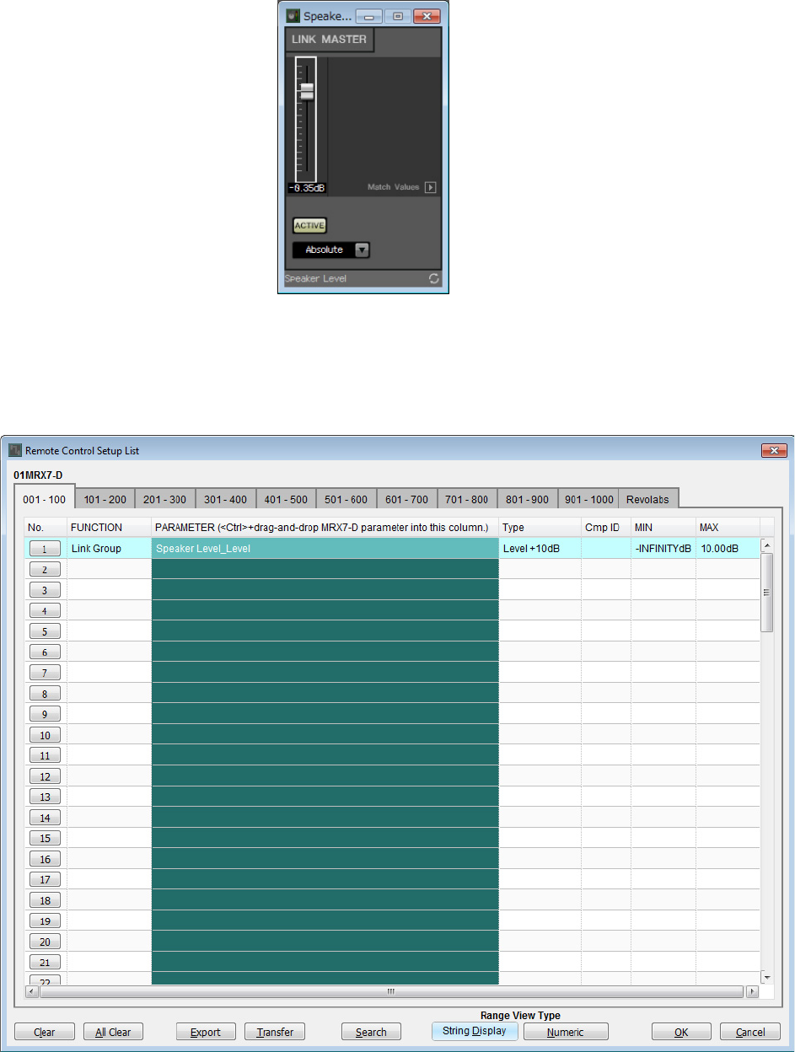Click the Remote Control Setup List title icon
795x1052 pixels.
(x=14, y=450)
